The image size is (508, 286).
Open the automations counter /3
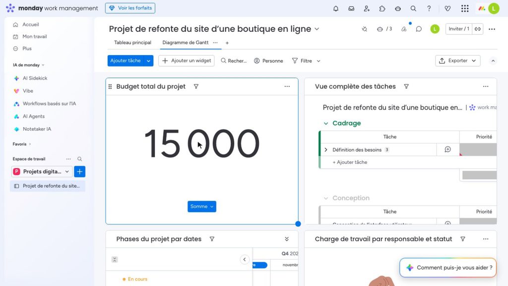[384, 29]
